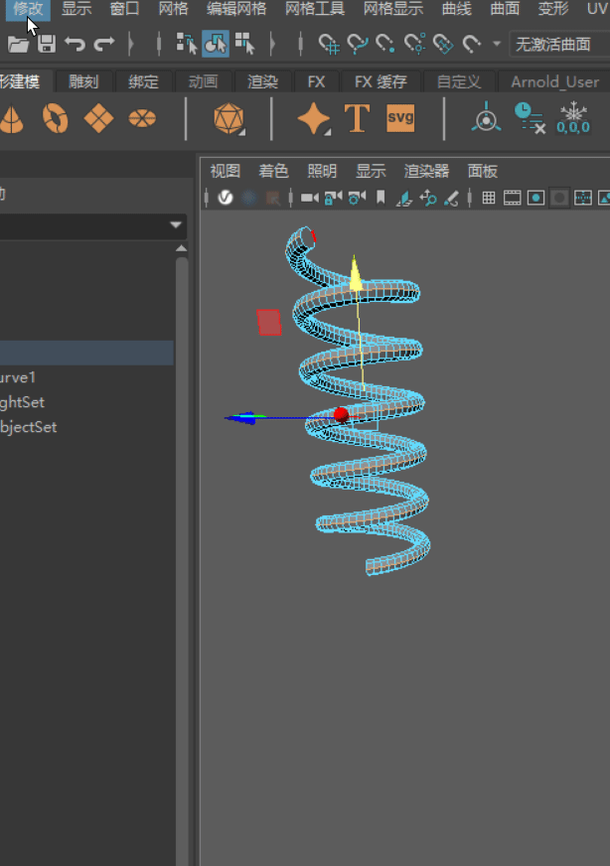The image size is (610, 866).
Task: Toggle the resolution gate panel icon
Action: 535,198
